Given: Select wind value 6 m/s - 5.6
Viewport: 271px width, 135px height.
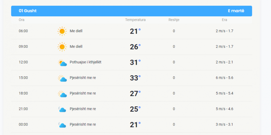Looking at the screenshot, I should 225,78.
